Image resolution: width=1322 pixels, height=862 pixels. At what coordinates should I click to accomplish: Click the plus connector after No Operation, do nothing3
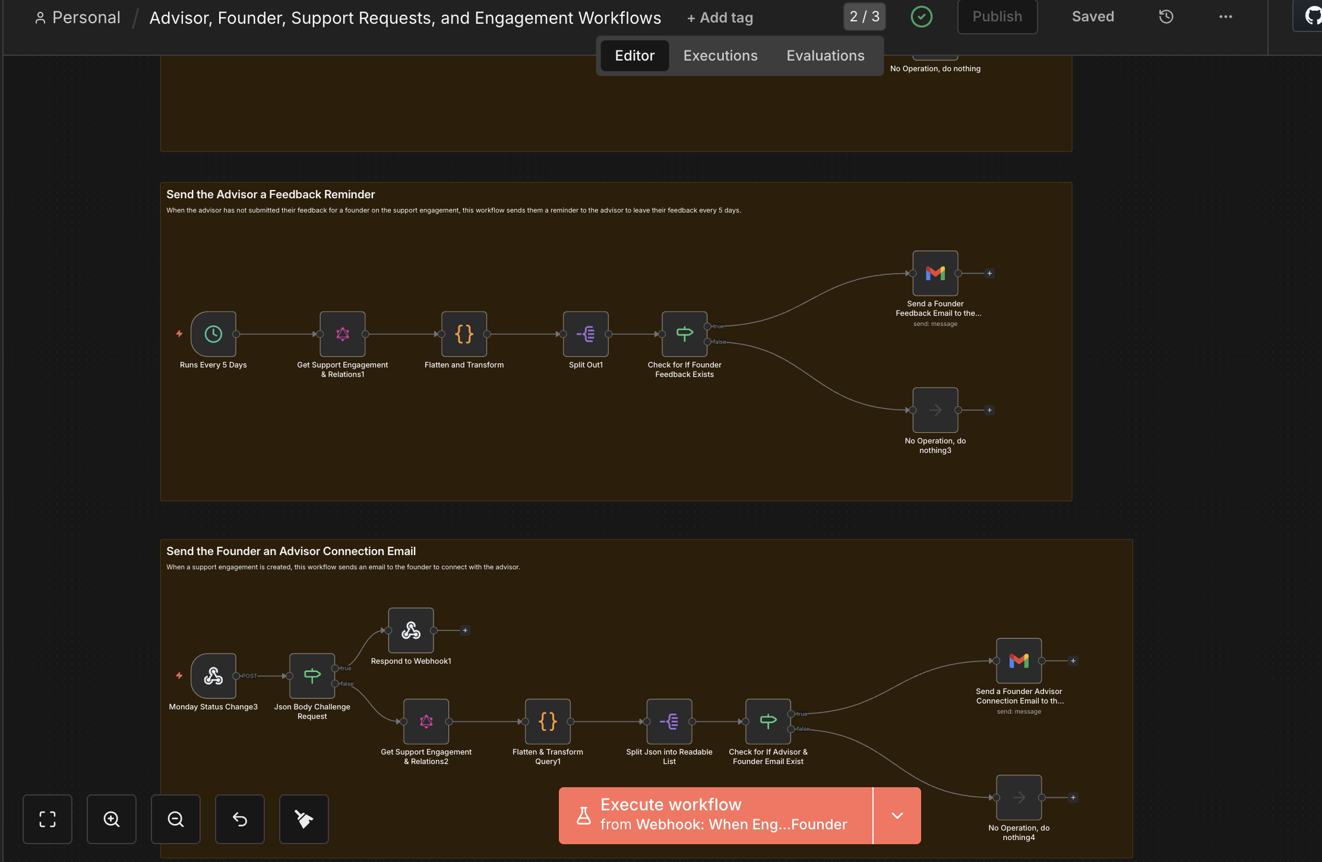(x=989, y=410)
